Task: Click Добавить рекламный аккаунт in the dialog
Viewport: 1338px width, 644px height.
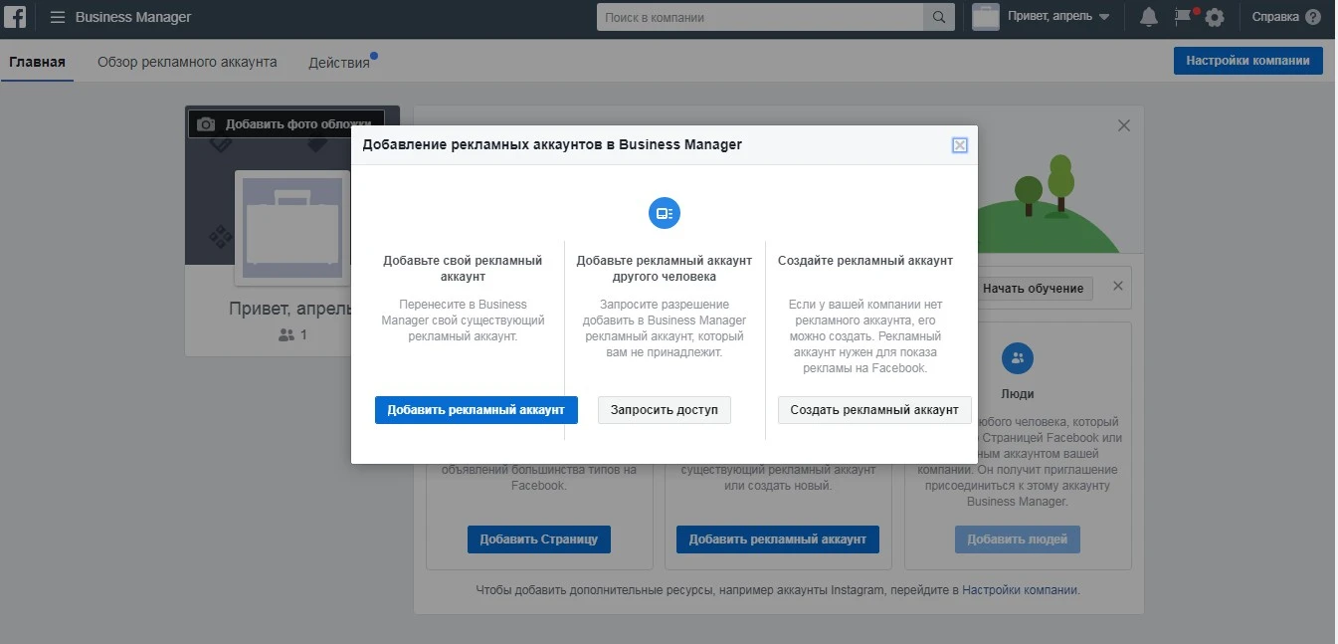Action: point(476,409)
